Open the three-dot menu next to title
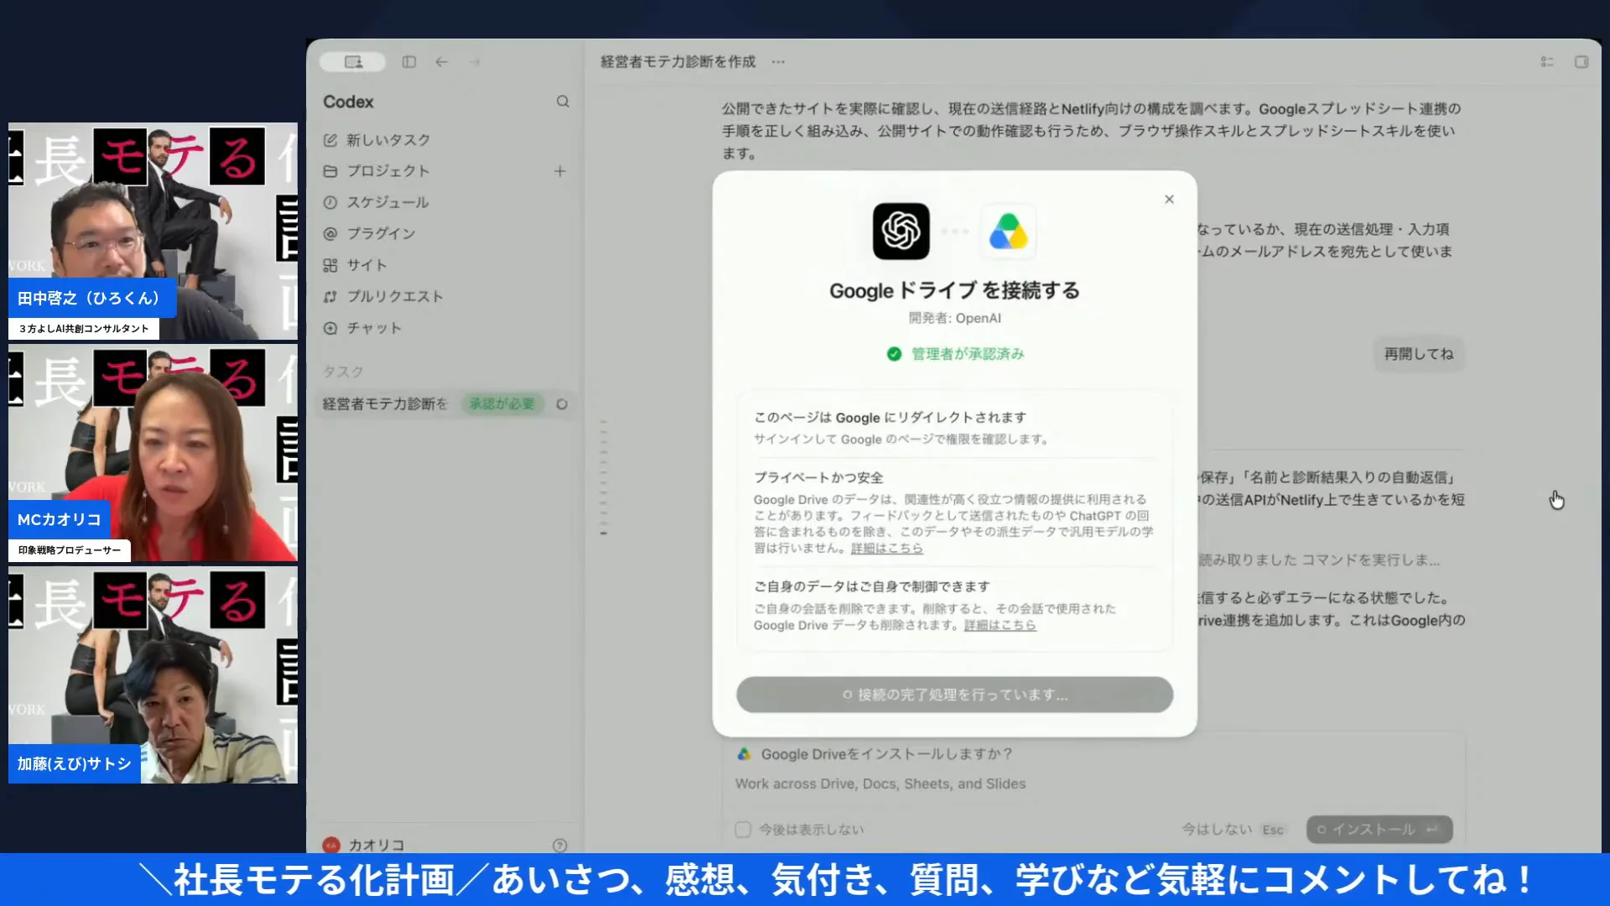 [x=778, y=62]
